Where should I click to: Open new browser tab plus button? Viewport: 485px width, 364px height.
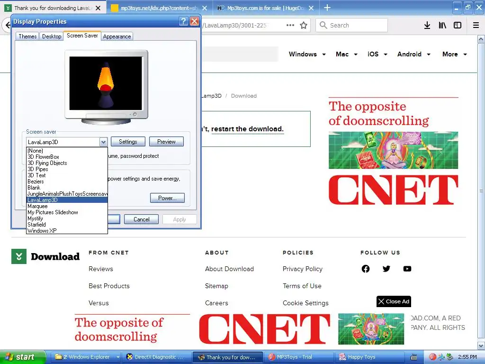tap(327, 8)
